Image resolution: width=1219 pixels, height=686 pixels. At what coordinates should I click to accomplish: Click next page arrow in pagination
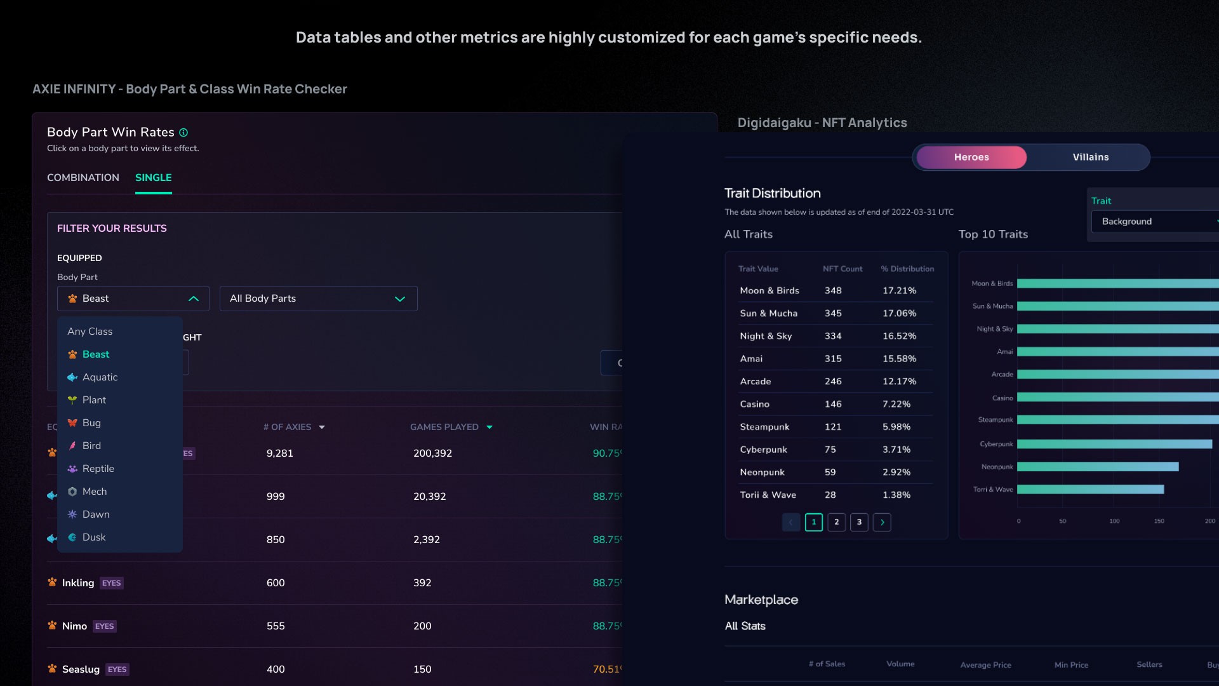882,522
